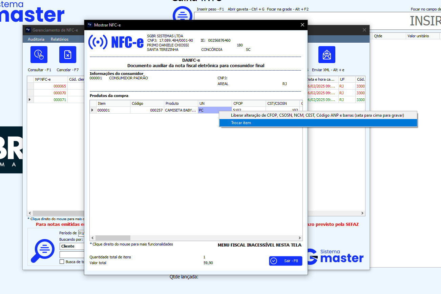Click the Período de date field
Screen dimensions: 441x294
click(81, 233)
